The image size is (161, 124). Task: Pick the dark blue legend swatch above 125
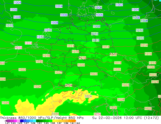coord(22,121)
